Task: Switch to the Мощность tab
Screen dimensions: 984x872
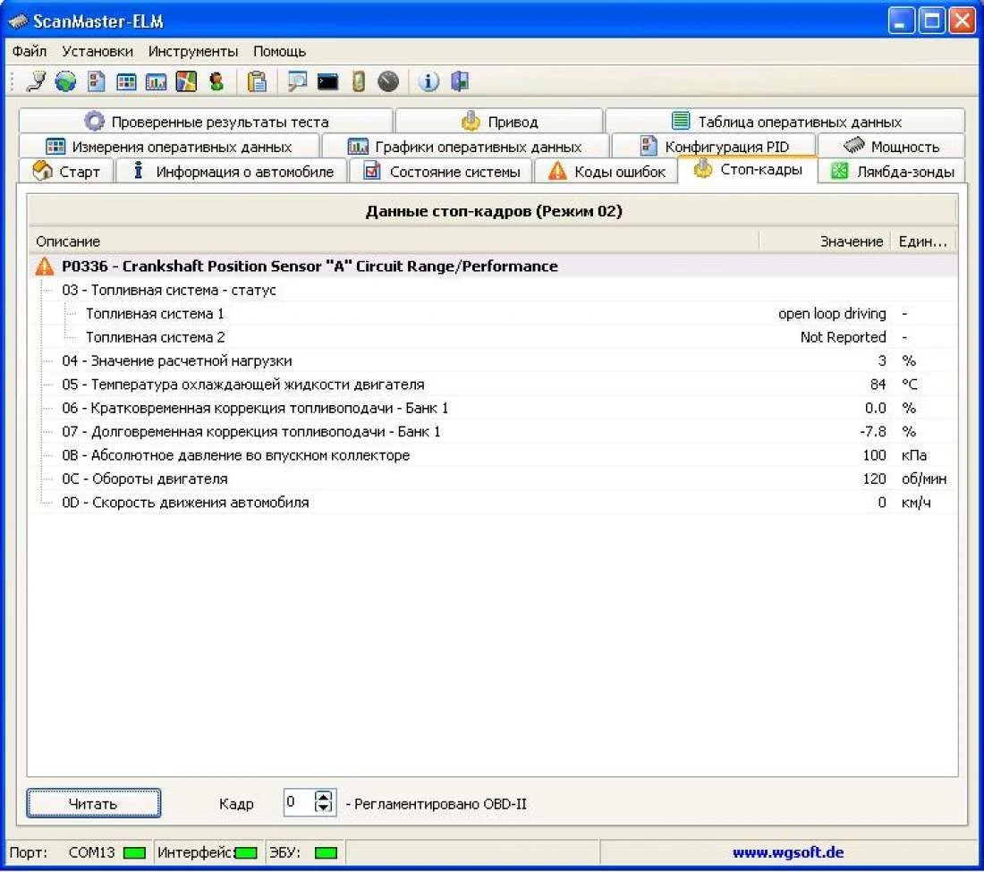Action: coord(891,146)
